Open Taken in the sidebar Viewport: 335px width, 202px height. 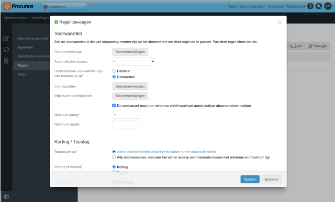(x=22, y=74)
